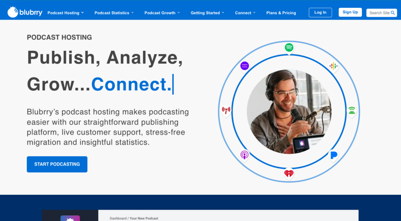Click the podcaster photo in the circle

[x=289, y=111]
